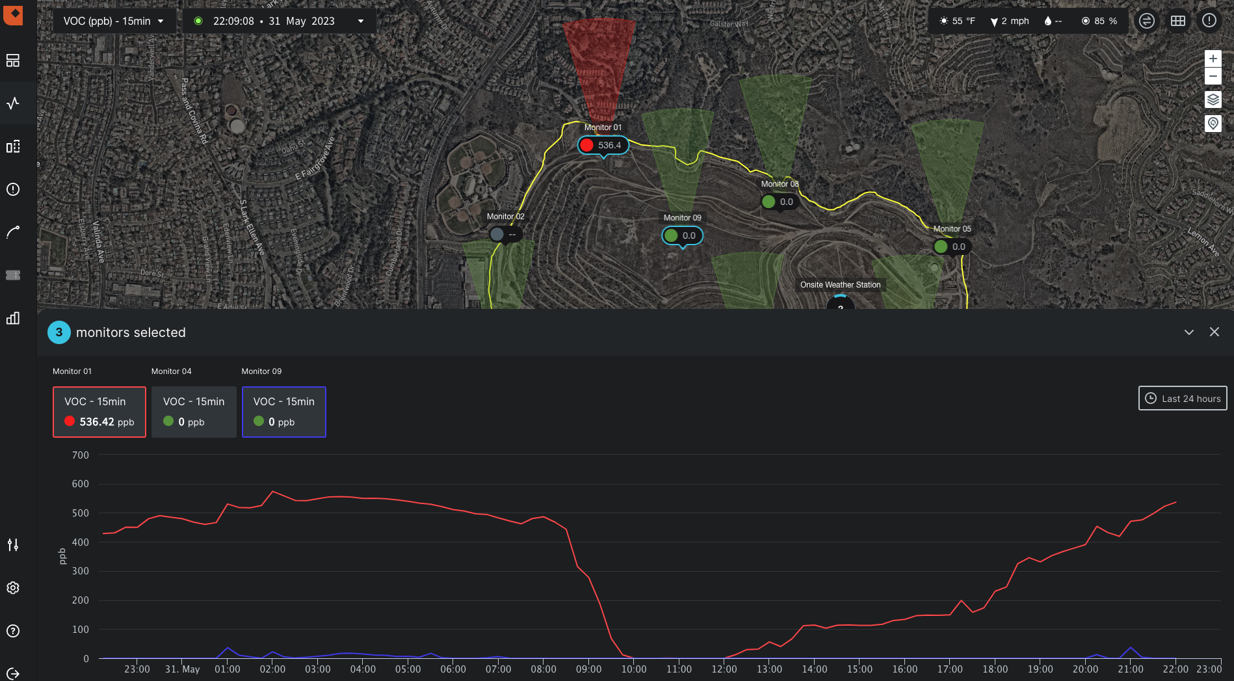Open the table grid view icon
This screenshot has width=1234, height=681.
point(1177,21)
